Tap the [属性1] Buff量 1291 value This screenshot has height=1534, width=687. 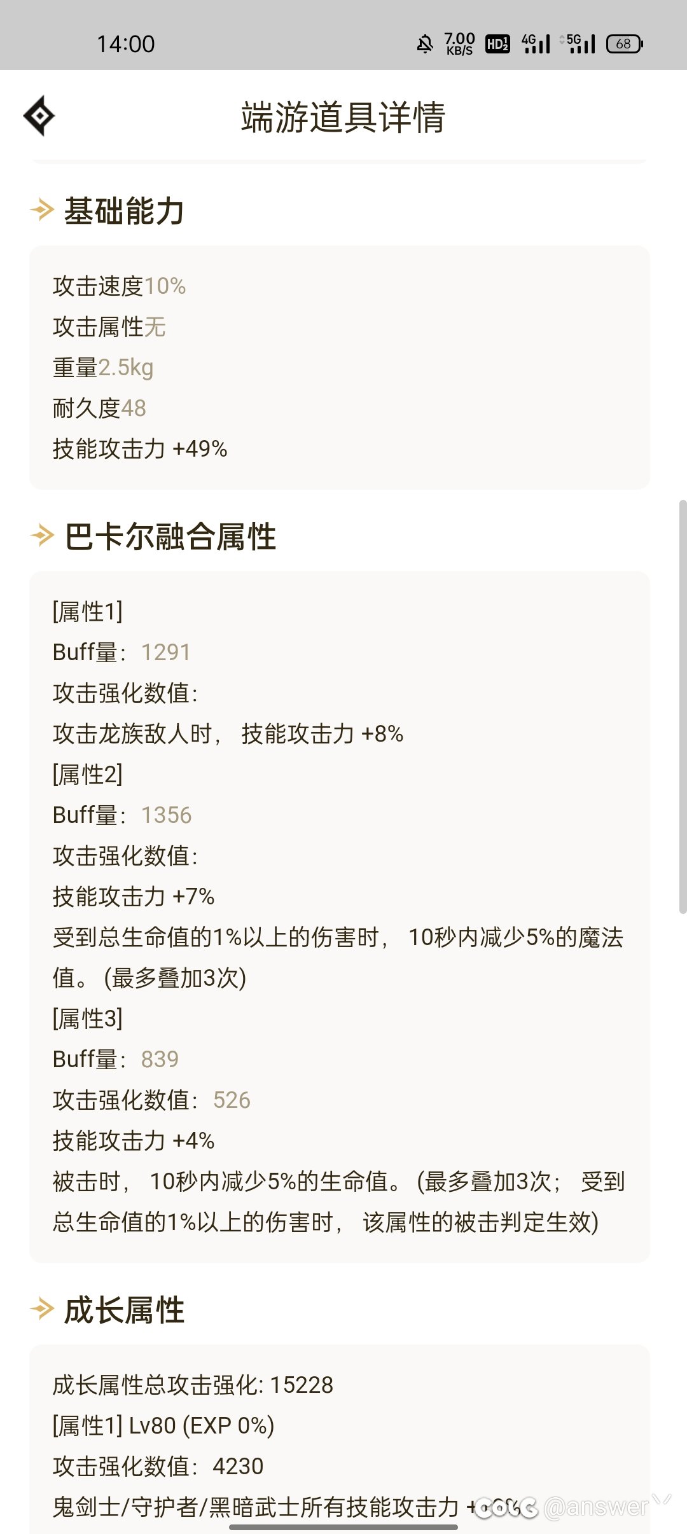click(x=165, y=653)
